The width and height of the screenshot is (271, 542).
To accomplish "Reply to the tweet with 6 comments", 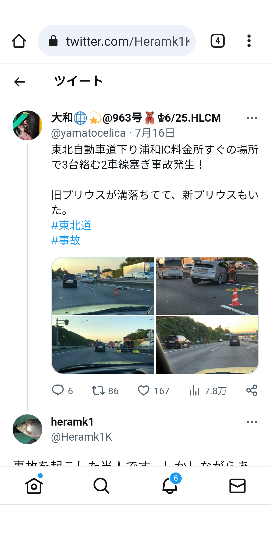I will pyautogui.click(x=58, y=390).
